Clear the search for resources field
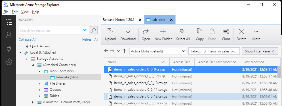This screenshot has height=106, width=282. point(84,30)
